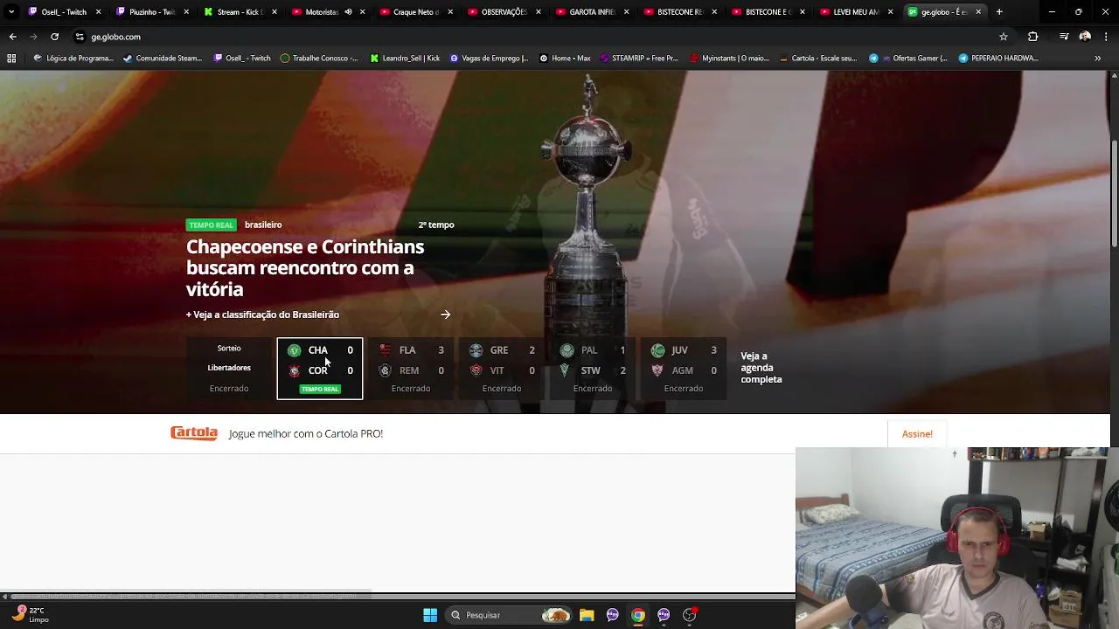Open the media control toolbar icon

tap(1063, 37)
